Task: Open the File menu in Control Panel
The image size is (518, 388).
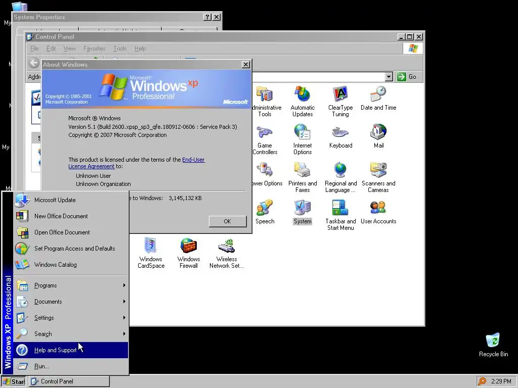Action: (x=34, y=48)
